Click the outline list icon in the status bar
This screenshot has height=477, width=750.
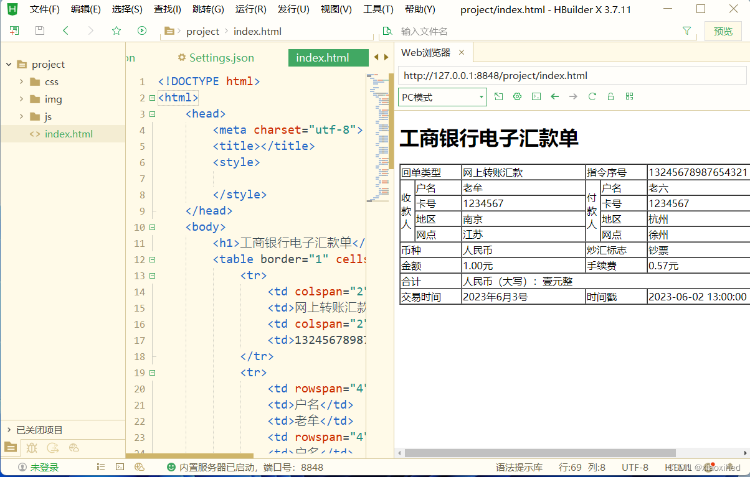click(x=101, y=467)
